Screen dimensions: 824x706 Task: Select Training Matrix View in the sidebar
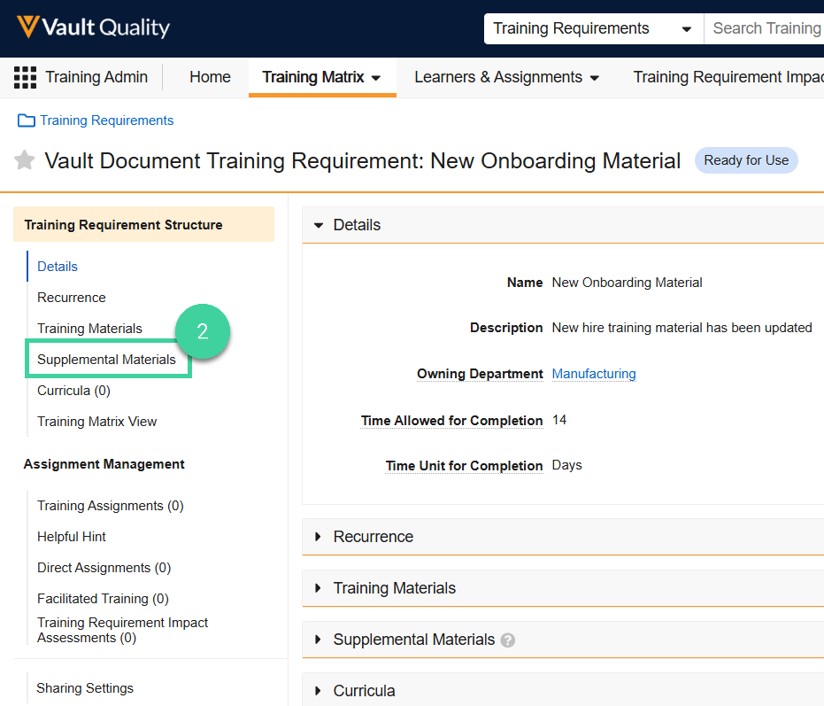(x=97, y=422)
